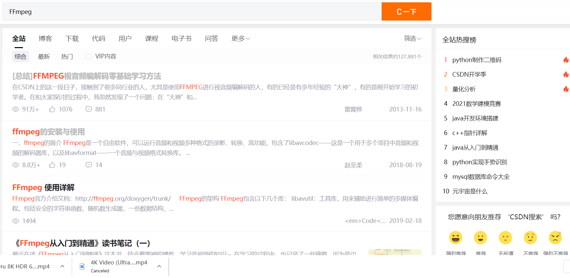Choose the 不推荐 worried emoji
This screenshot has height=278, width=570.
(530, 238)
